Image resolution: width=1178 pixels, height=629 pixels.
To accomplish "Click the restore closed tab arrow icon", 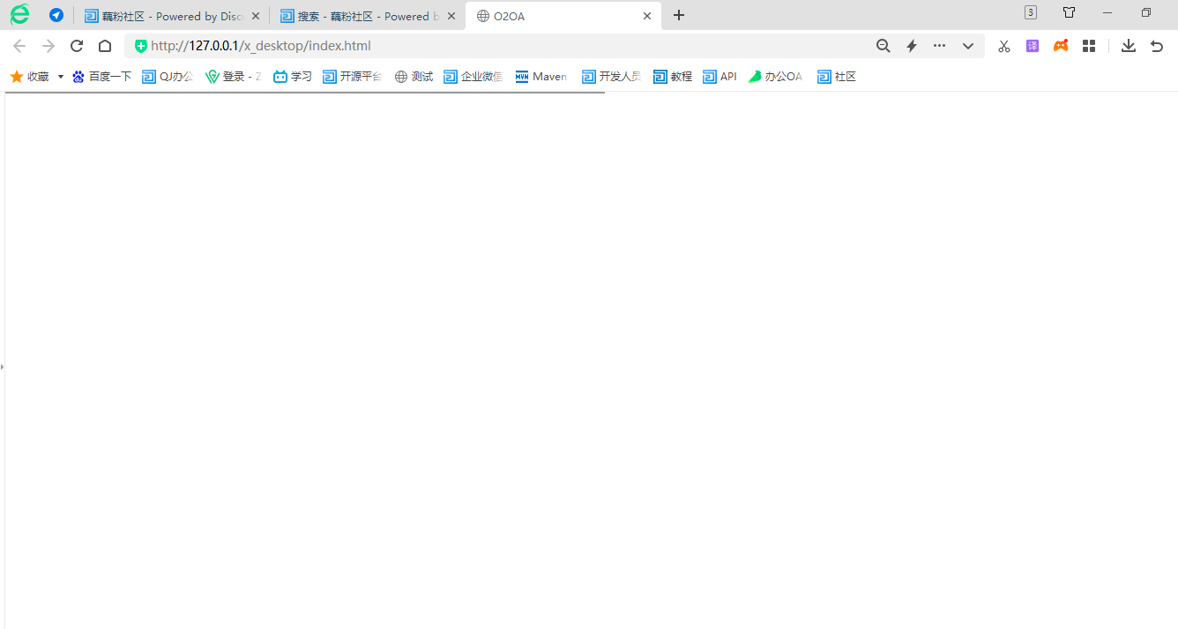I will 1156,45.
